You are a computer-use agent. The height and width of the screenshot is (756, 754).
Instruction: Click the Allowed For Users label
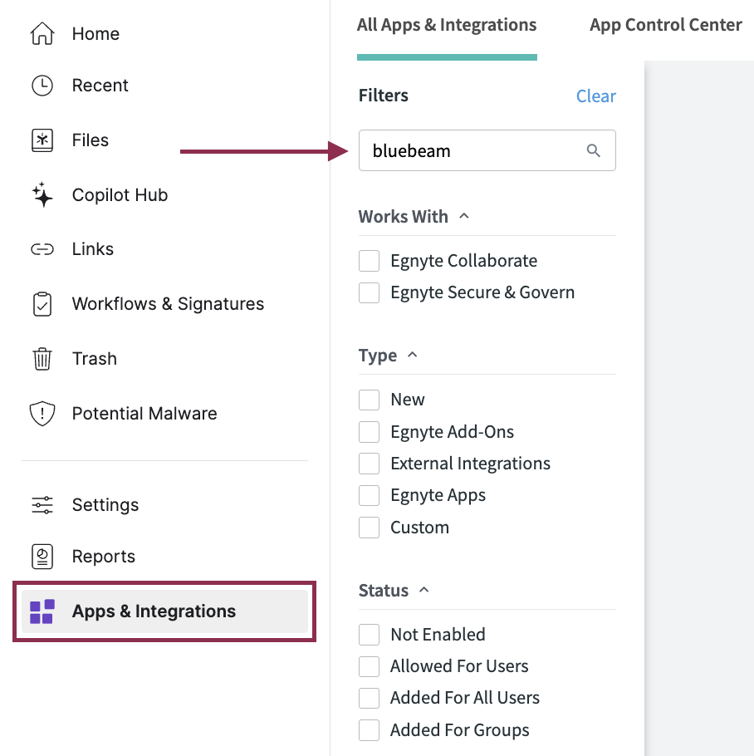pos(459,666)
